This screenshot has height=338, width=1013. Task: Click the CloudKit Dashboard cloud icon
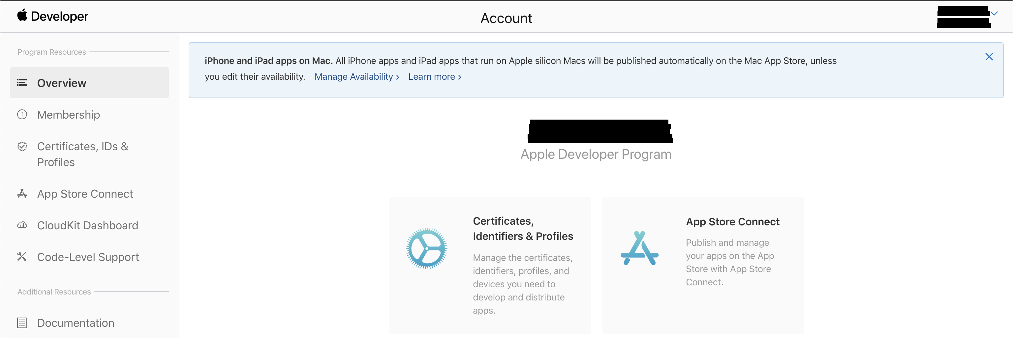(22, 225)
